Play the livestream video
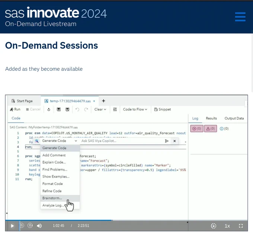 click(x=12, y=226)
